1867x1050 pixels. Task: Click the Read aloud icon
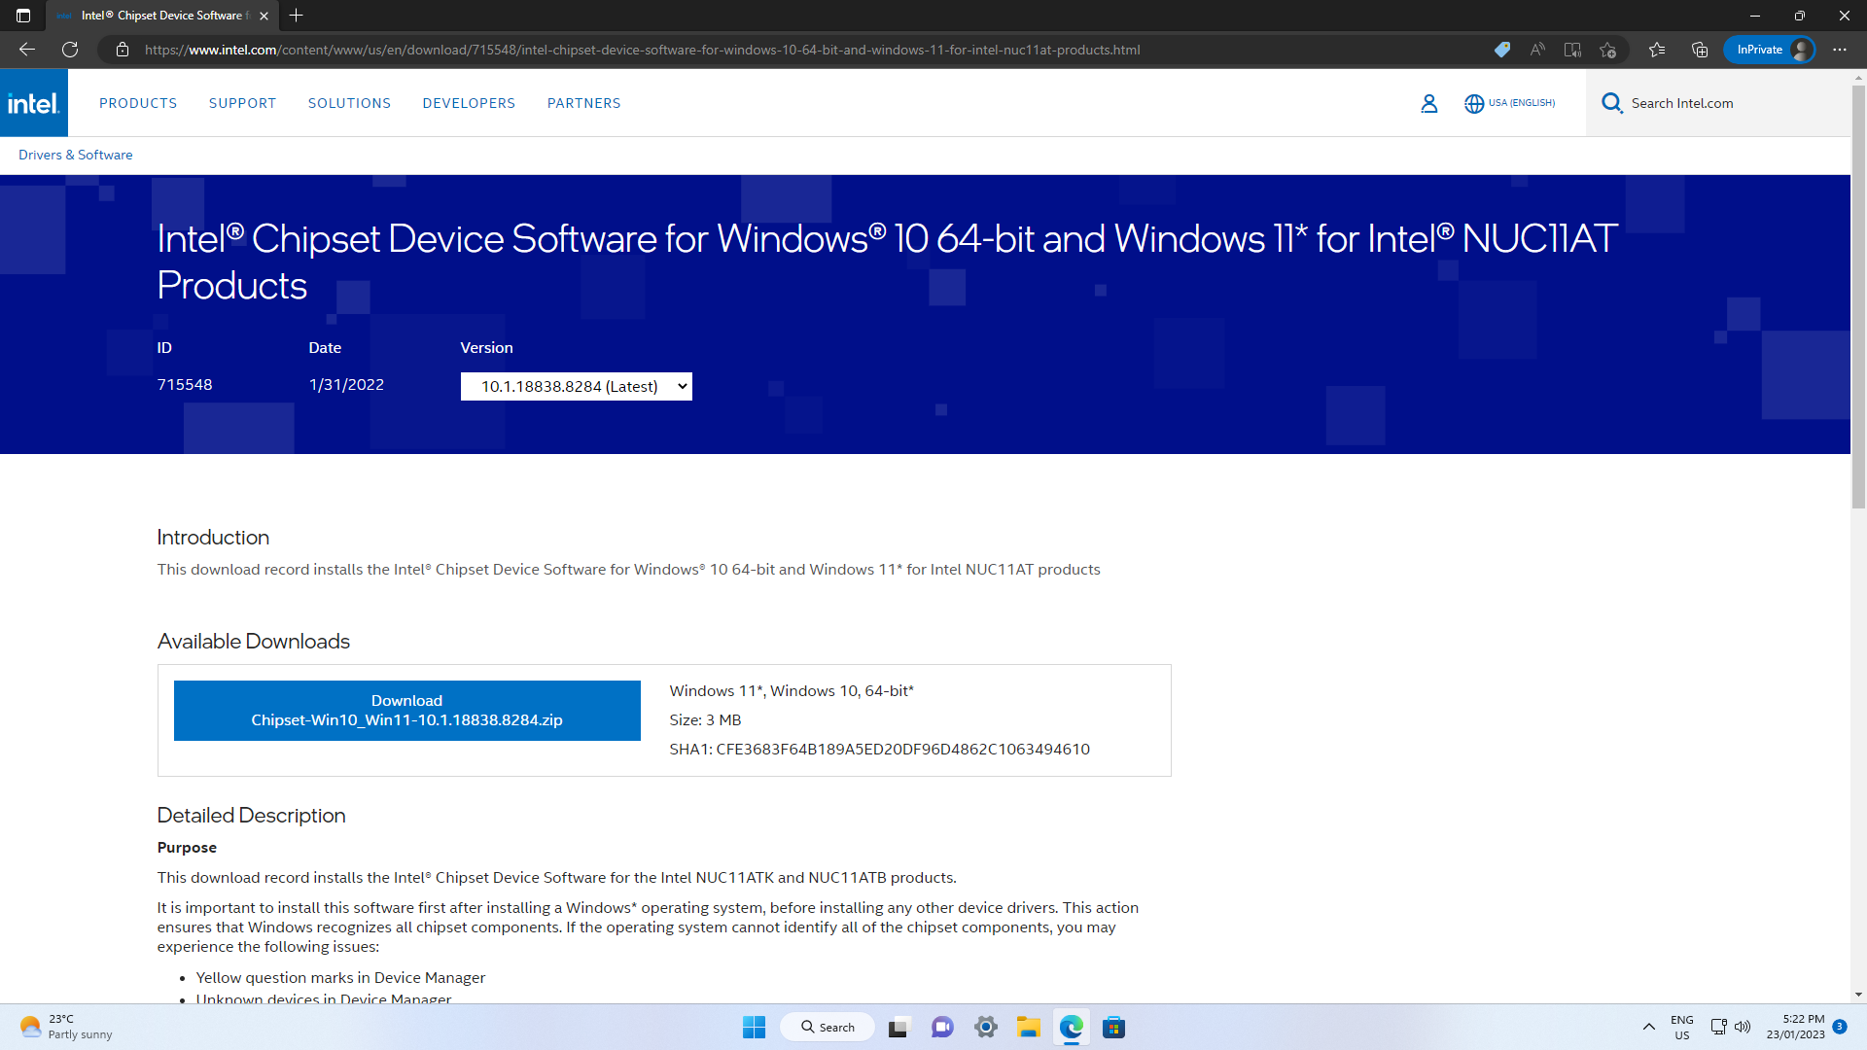(1537, 50)
